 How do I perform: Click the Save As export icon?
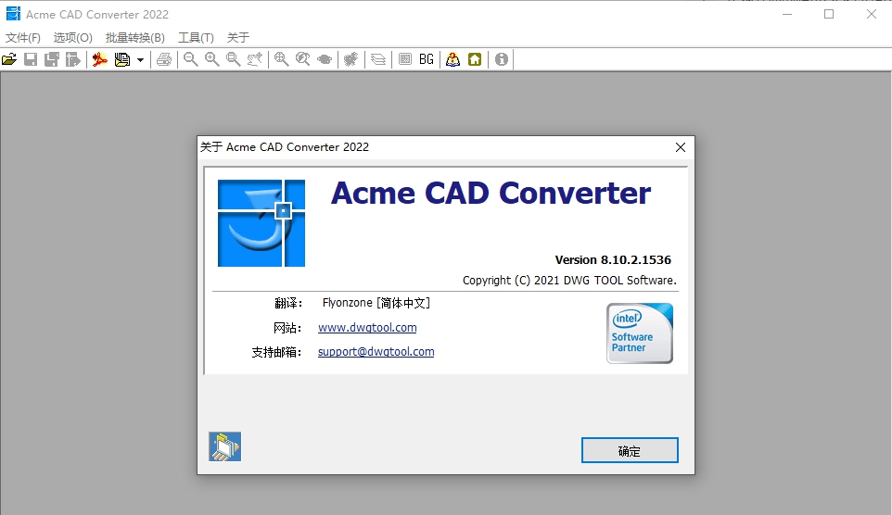pyautogui.click(x=73, y=59)
